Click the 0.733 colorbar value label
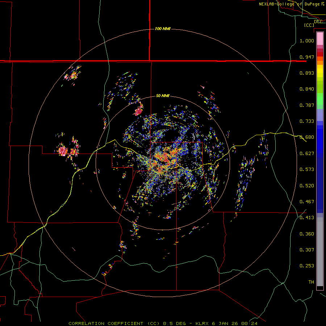The image size is (326, 326). (x=307, y=121)
